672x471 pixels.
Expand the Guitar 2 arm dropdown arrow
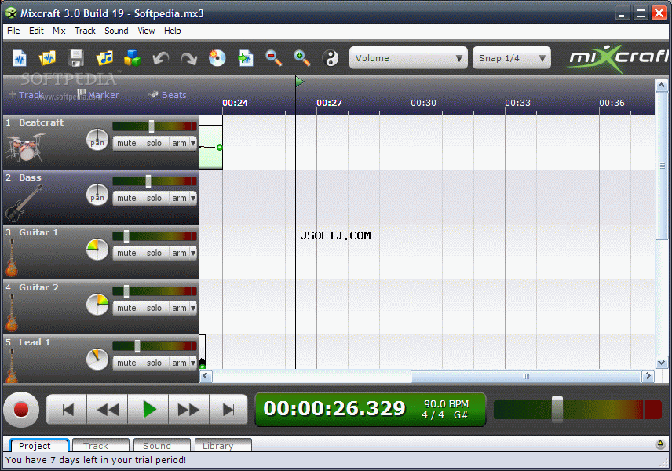click(x=193, y=308)
